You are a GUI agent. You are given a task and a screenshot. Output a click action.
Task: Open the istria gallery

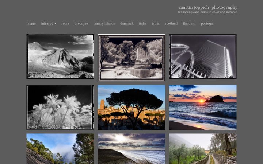click(156, 24)
